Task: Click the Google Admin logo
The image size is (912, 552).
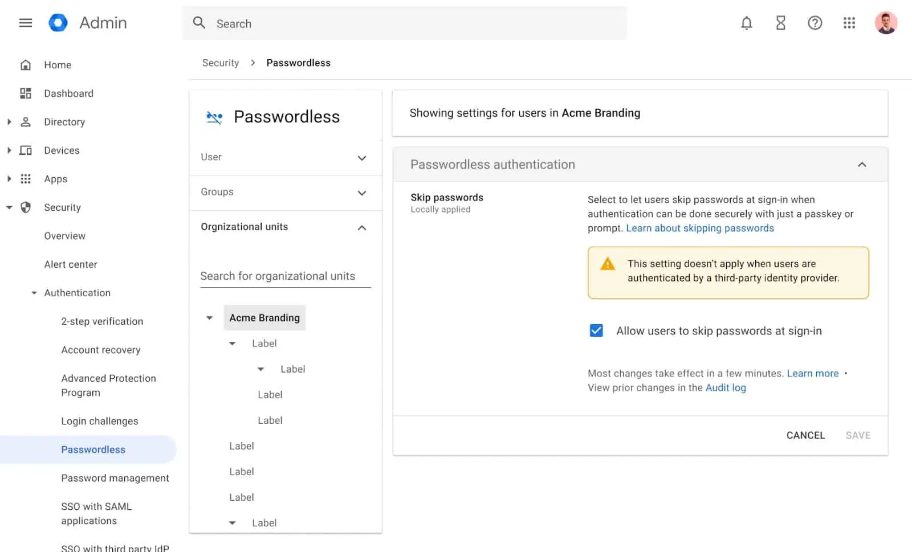Action: 58,23
